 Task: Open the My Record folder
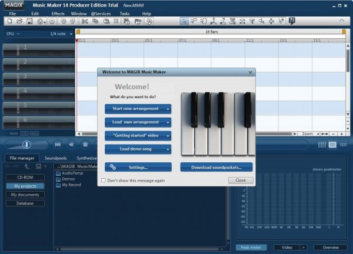point(68,185)
